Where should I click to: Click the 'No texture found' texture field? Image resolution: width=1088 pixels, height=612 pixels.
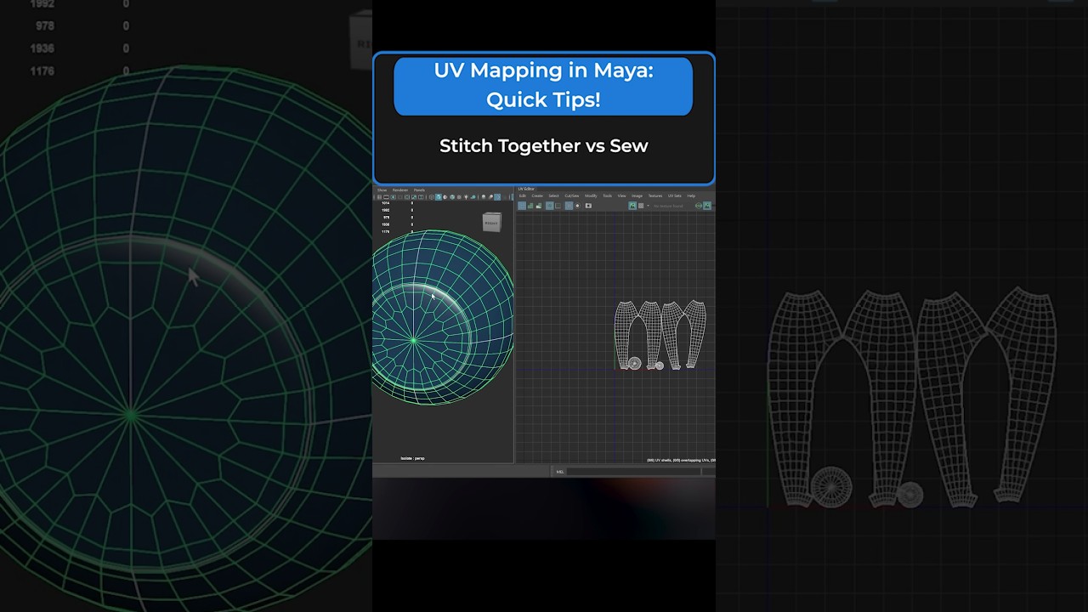pos(668,206)
